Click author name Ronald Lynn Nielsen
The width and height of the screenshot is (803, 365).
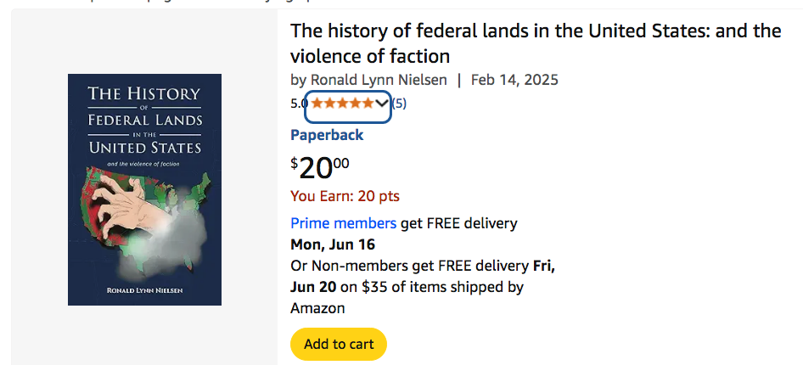tap(379, 80)
